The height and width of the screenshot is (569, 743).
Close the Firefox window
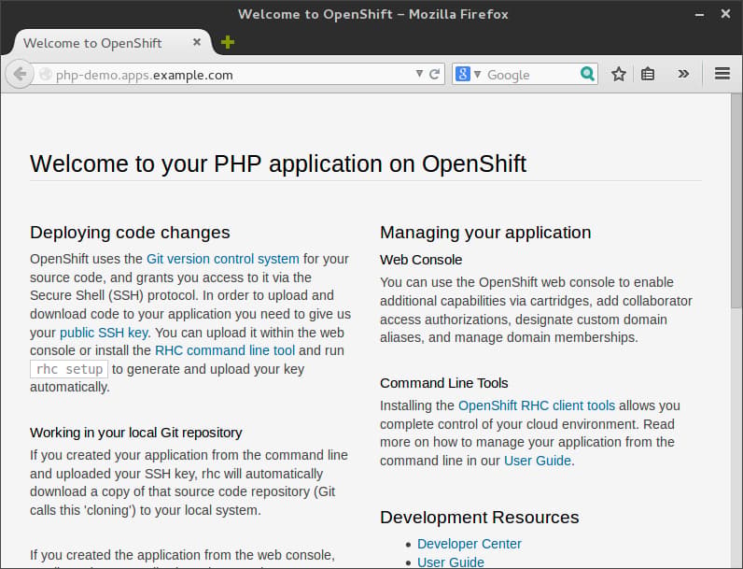[725, 14]
